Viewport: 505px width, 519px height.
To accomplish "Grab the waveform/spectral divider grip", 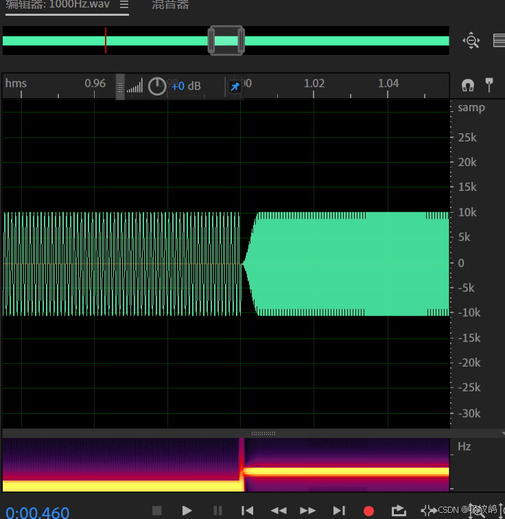I will (x=263, y=433).
